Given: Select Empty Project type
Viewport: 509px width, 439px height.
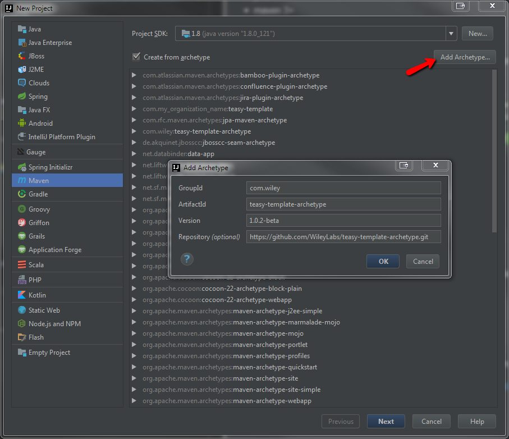Looking at the screenshot, I should coord(67,353).
